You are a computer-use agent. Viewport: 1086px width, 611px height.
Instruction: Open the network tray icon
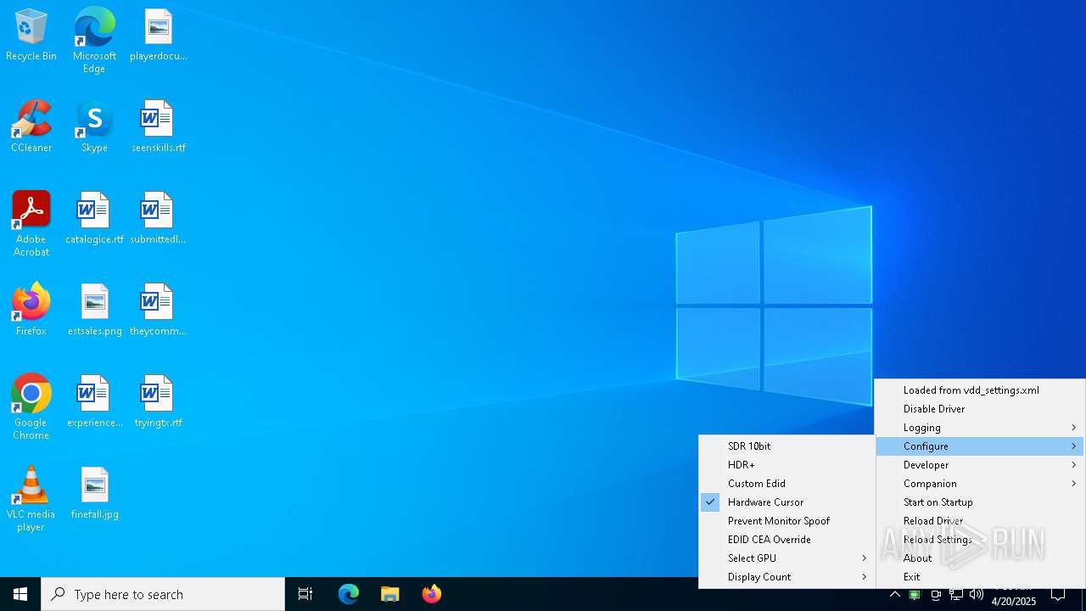coord(956,595)
